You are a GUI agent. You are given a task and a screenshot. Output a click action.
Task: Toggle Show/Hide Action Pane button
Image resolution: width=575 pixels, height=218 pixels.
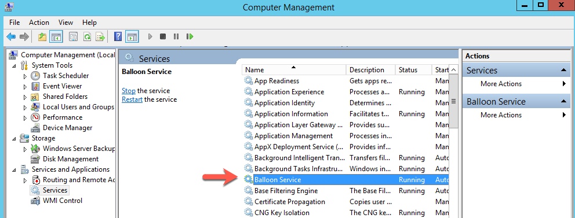pyautogui.click(x=132, y=36)
